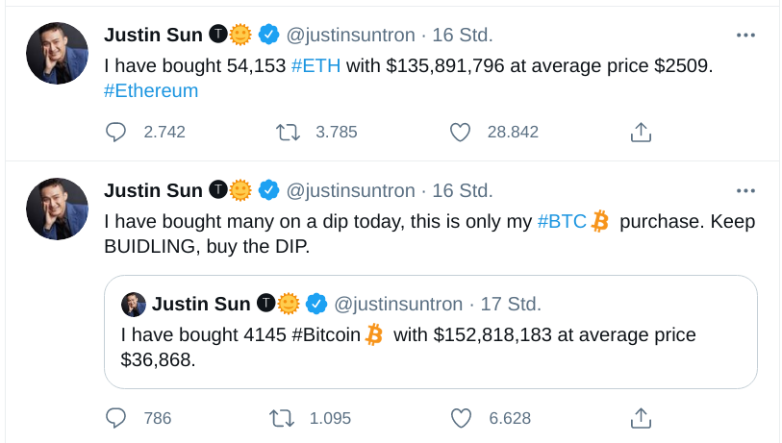782x443 pixels.
Task: Select the small avatar in quoted tweet
Action: coord(134,305)
